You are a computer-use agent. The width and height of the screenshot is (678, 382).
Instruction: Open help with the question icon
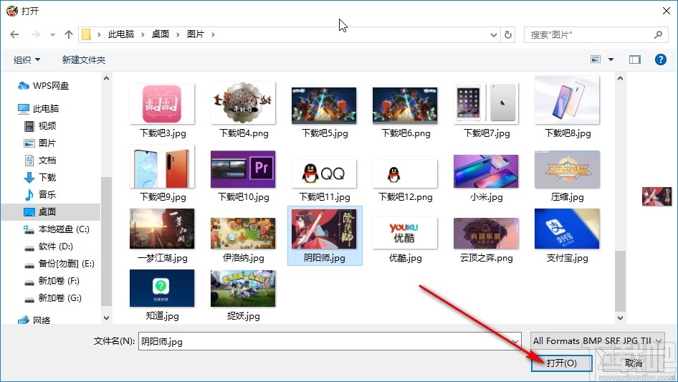pyautogui.click(x=660, y=59)
